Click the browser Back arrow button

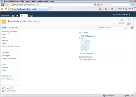pos(2,5)
